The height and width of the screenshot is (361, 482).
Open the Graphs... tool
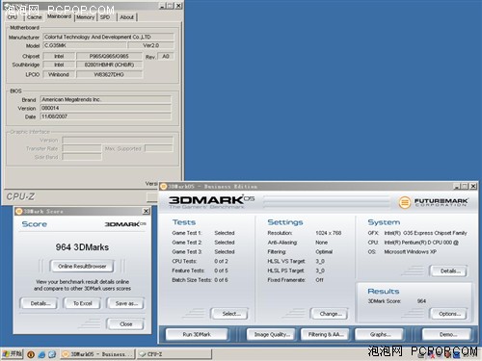[x=379, y=334]
